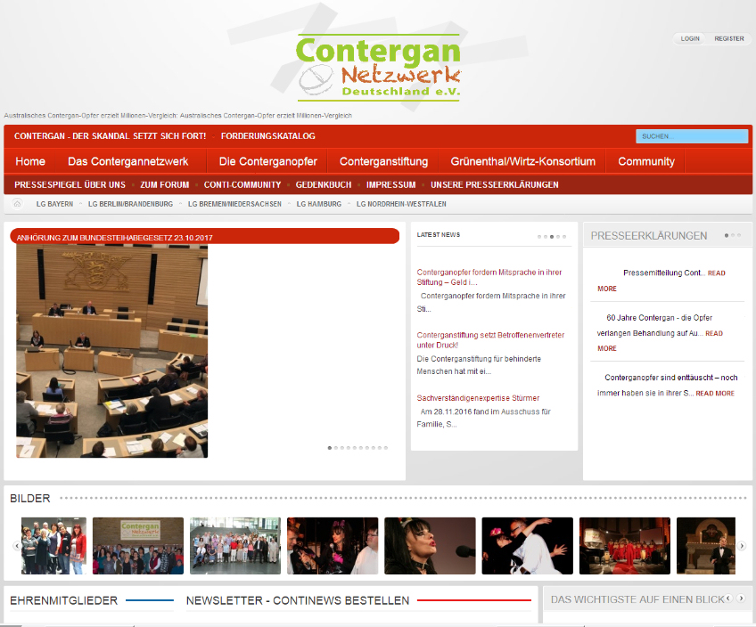Select last dot in Latest News pager
756x627 pixels.
pyautogui.click(x=564, y=236)
